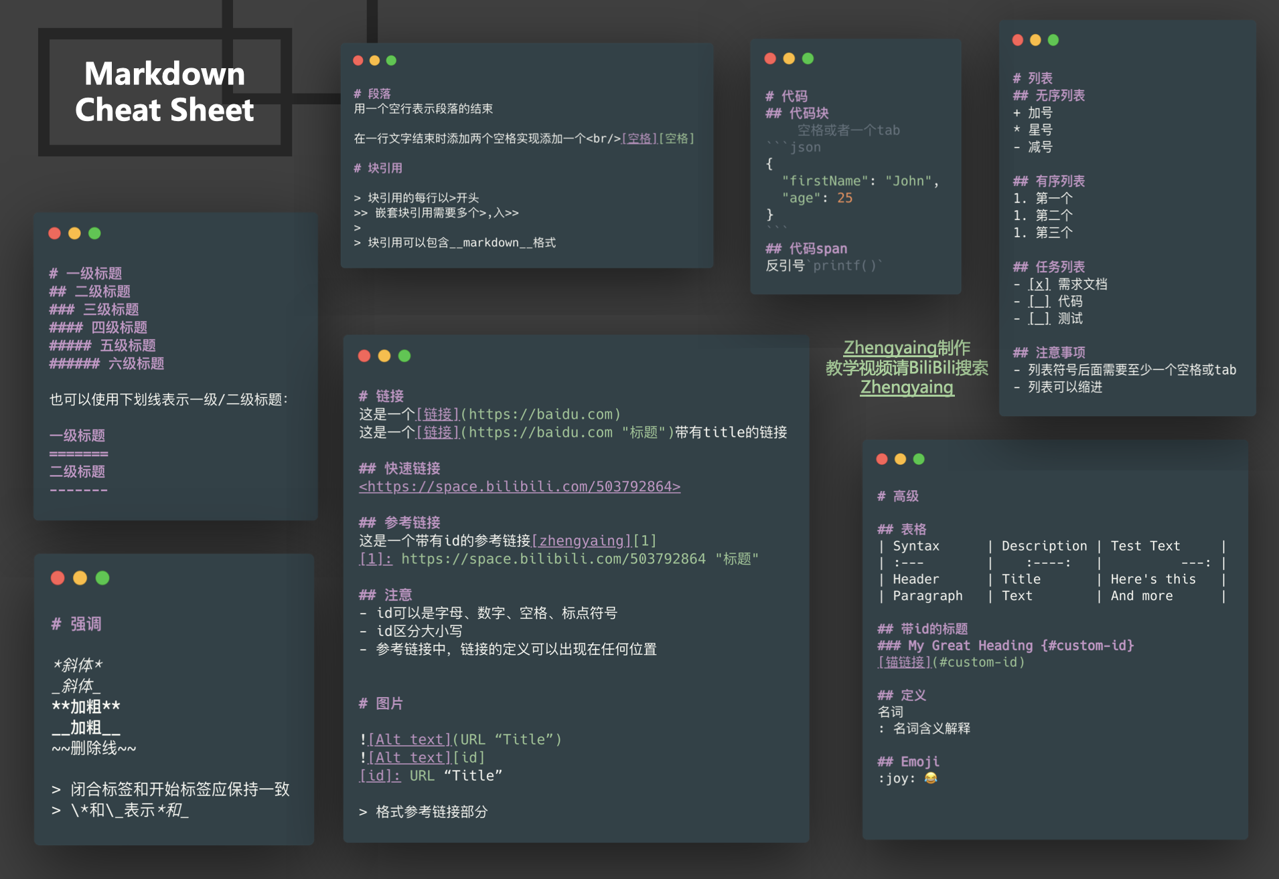The image size is (1279, 879).
Task: Check the empty box for 测试 task
Action: click(x=1039, y=319)
